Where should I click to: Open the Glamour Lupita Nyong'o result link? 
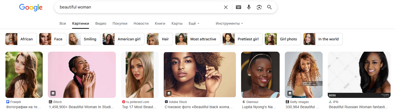(x=260, y=107)
